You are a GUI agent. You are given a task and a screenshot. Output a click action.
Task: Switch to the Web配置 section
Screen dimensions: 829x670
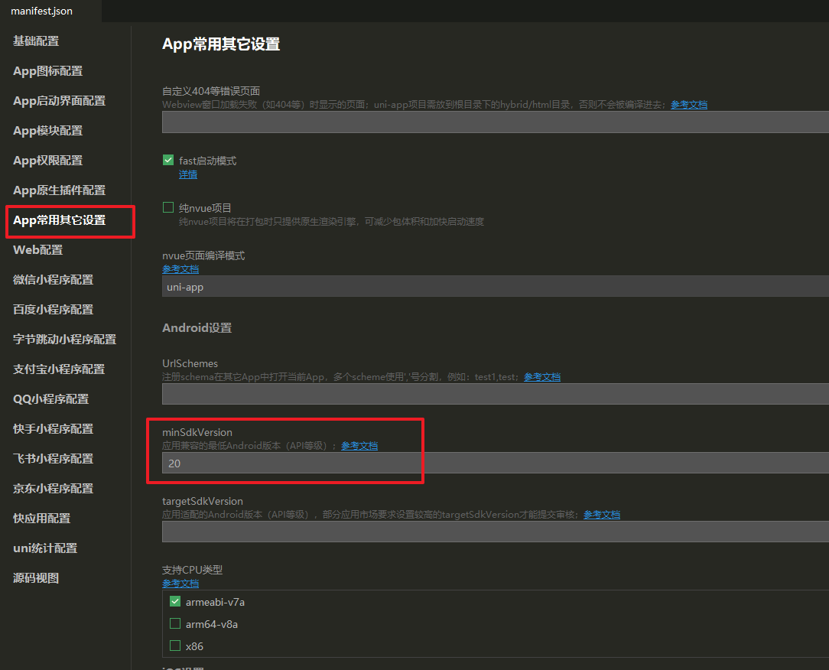pyautogui.click(x=37, y=249)
